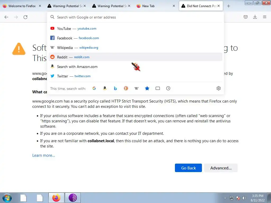Choose the Wikipedia suggestion
Viewport: 271px width, 203px height.
point(135,48)
